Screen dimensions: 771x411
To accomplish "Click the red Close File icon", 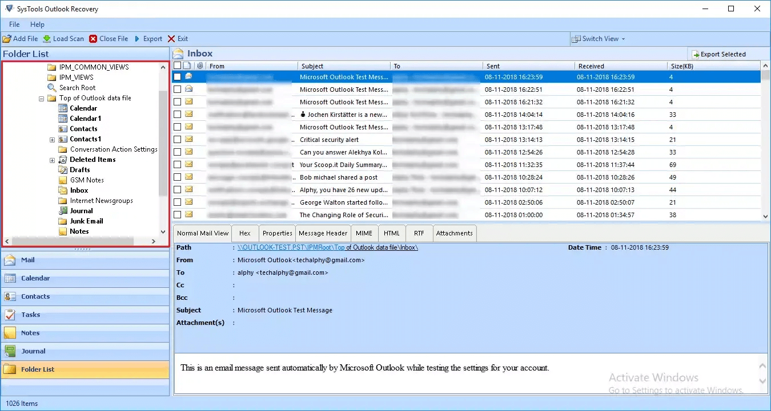I will 93,39.
